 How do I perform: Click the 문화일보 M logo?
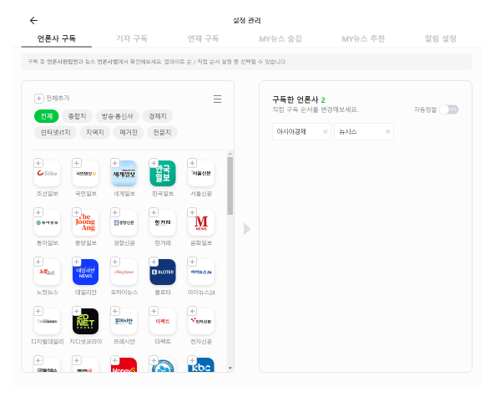[x=201, y=223]
